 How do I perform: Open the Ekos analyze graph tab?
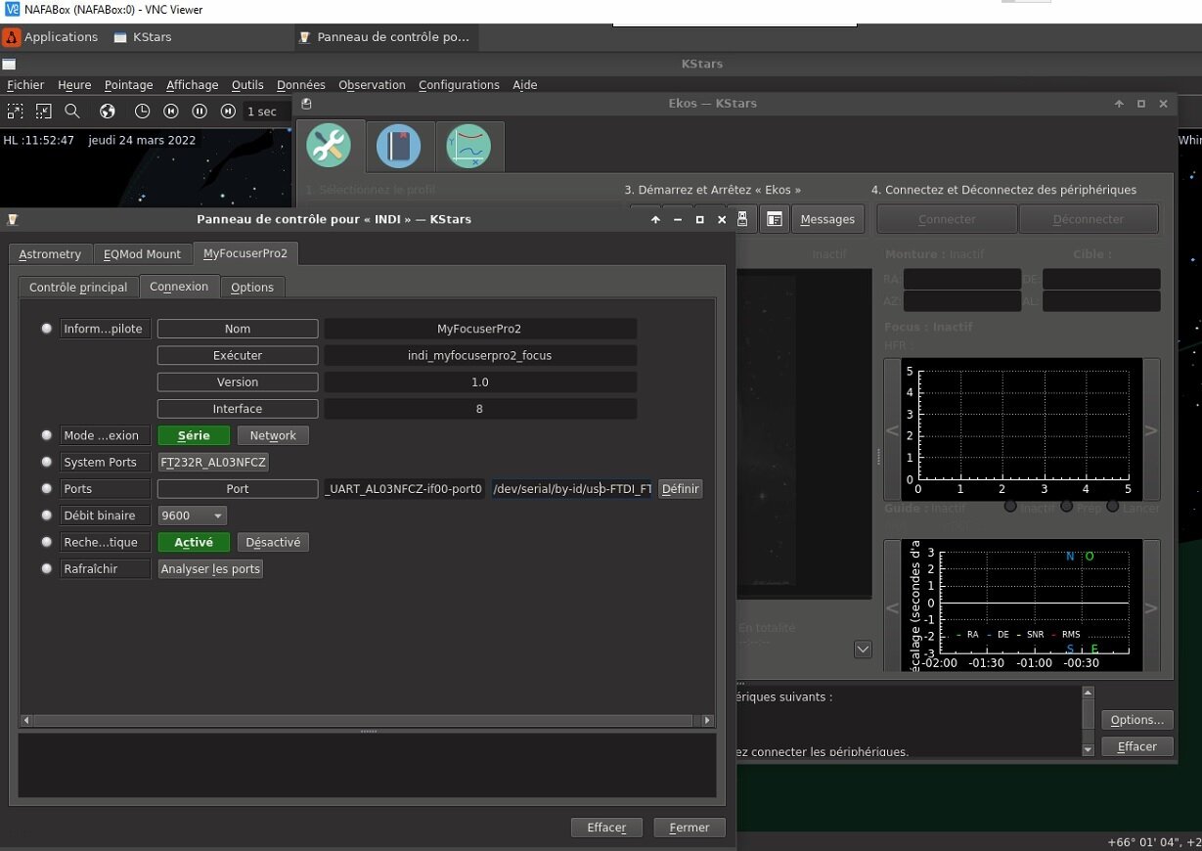point(468,147)
